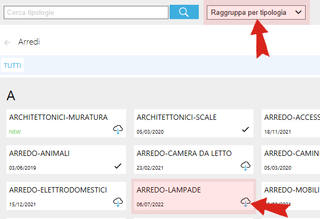320x219 pixels.
Task: Open the ARREDO-CAMERA DA LETTO card
Action: [x=193, y=160]
